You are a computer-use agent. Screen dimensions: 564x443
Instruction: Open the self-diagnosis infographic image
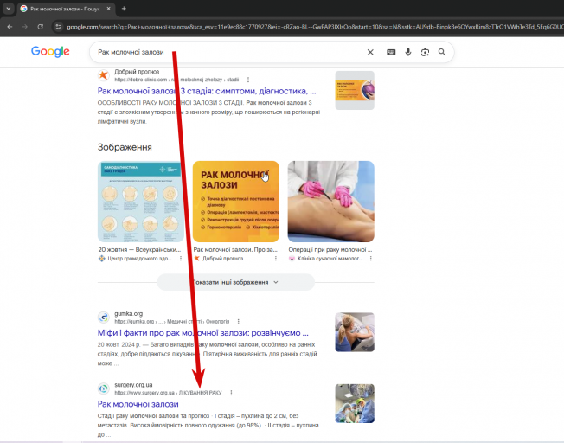tap(141, 202)
